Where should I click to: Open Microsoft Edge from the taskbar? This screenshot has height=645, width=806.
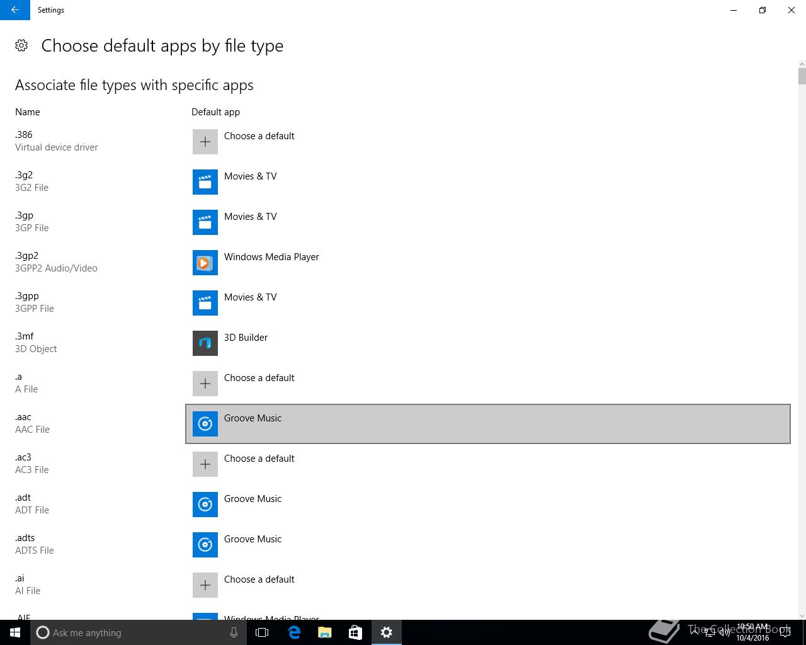coord(294,632)
